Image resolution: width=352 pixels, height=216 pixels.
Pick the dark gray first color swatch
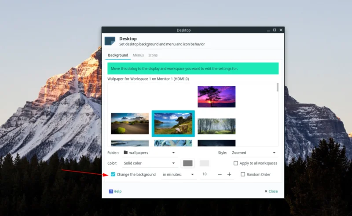pos(188,163)
